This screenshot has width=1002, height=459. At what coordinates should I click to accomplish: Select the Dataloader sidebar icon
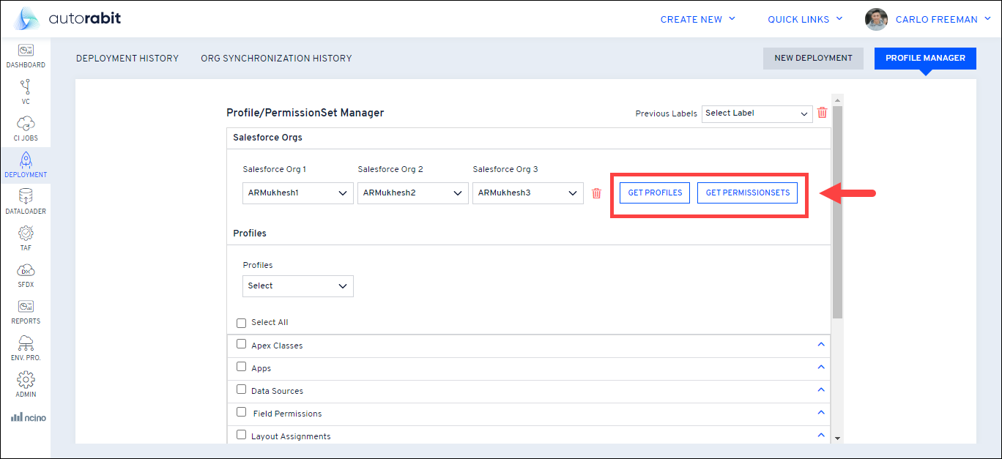pos(26,197)
